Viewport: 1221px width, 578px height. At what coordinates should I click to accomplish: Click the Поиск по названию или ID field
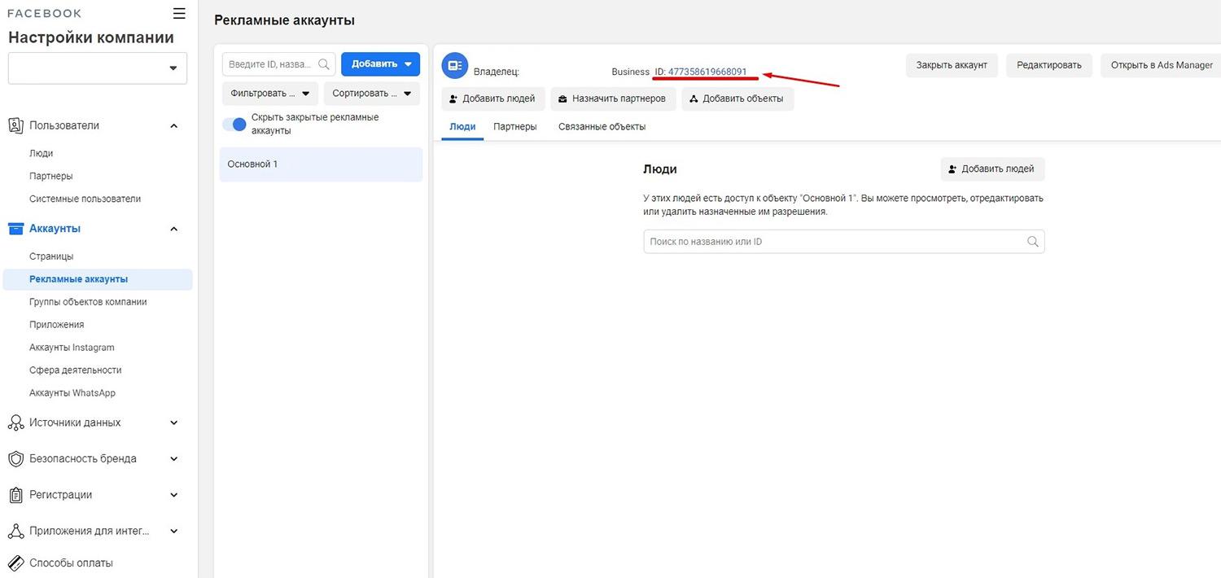tap(844, 242)
